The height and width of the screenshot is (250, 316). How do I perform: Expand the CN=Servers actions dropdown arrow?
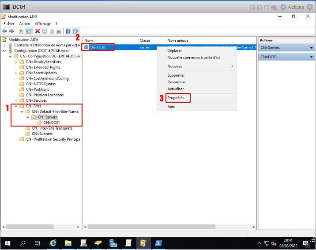pyautogui.click(x=311, y=48)
